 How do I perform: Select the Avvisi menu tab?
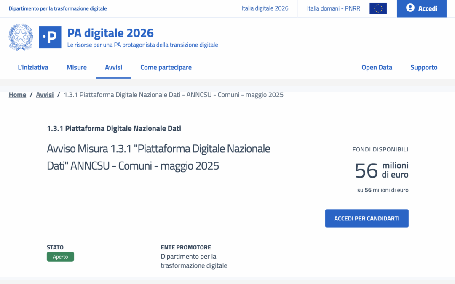coord(113,67)
